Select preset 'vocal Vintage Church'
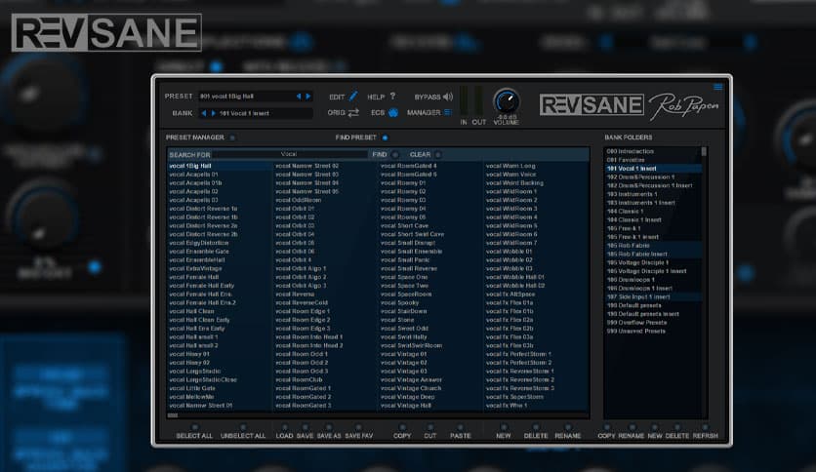The height and width of the screenshot is (472, 816). [411, 388]
